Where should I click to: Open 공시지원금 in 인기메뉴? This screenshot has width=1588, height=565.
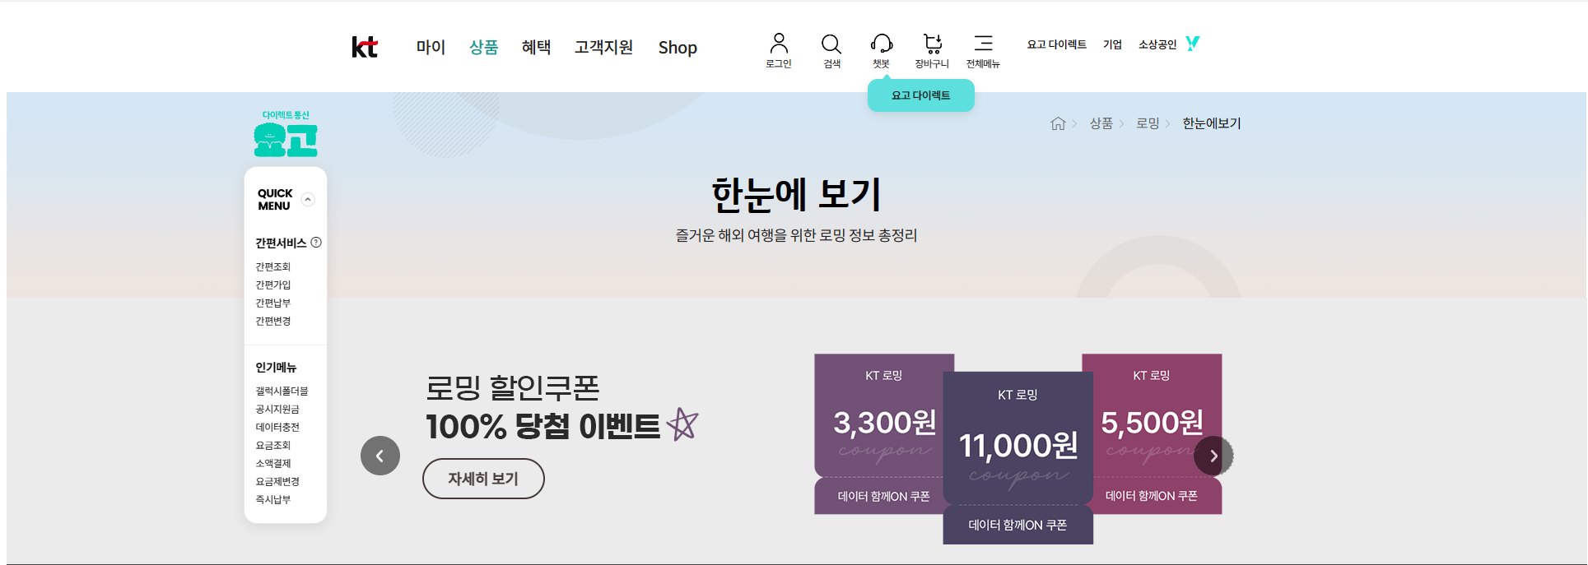tap(277, 409)
